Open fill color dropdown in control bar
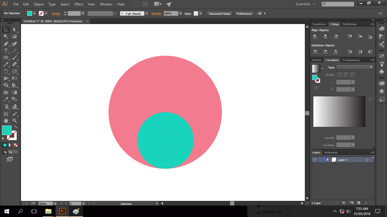This screenshot has width=387, height=217. tap(34, 14)
